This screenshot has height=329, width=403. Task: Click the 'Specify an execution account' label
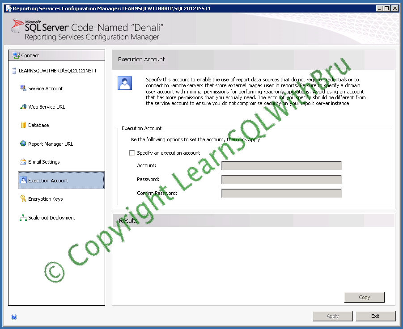[168, 153]
